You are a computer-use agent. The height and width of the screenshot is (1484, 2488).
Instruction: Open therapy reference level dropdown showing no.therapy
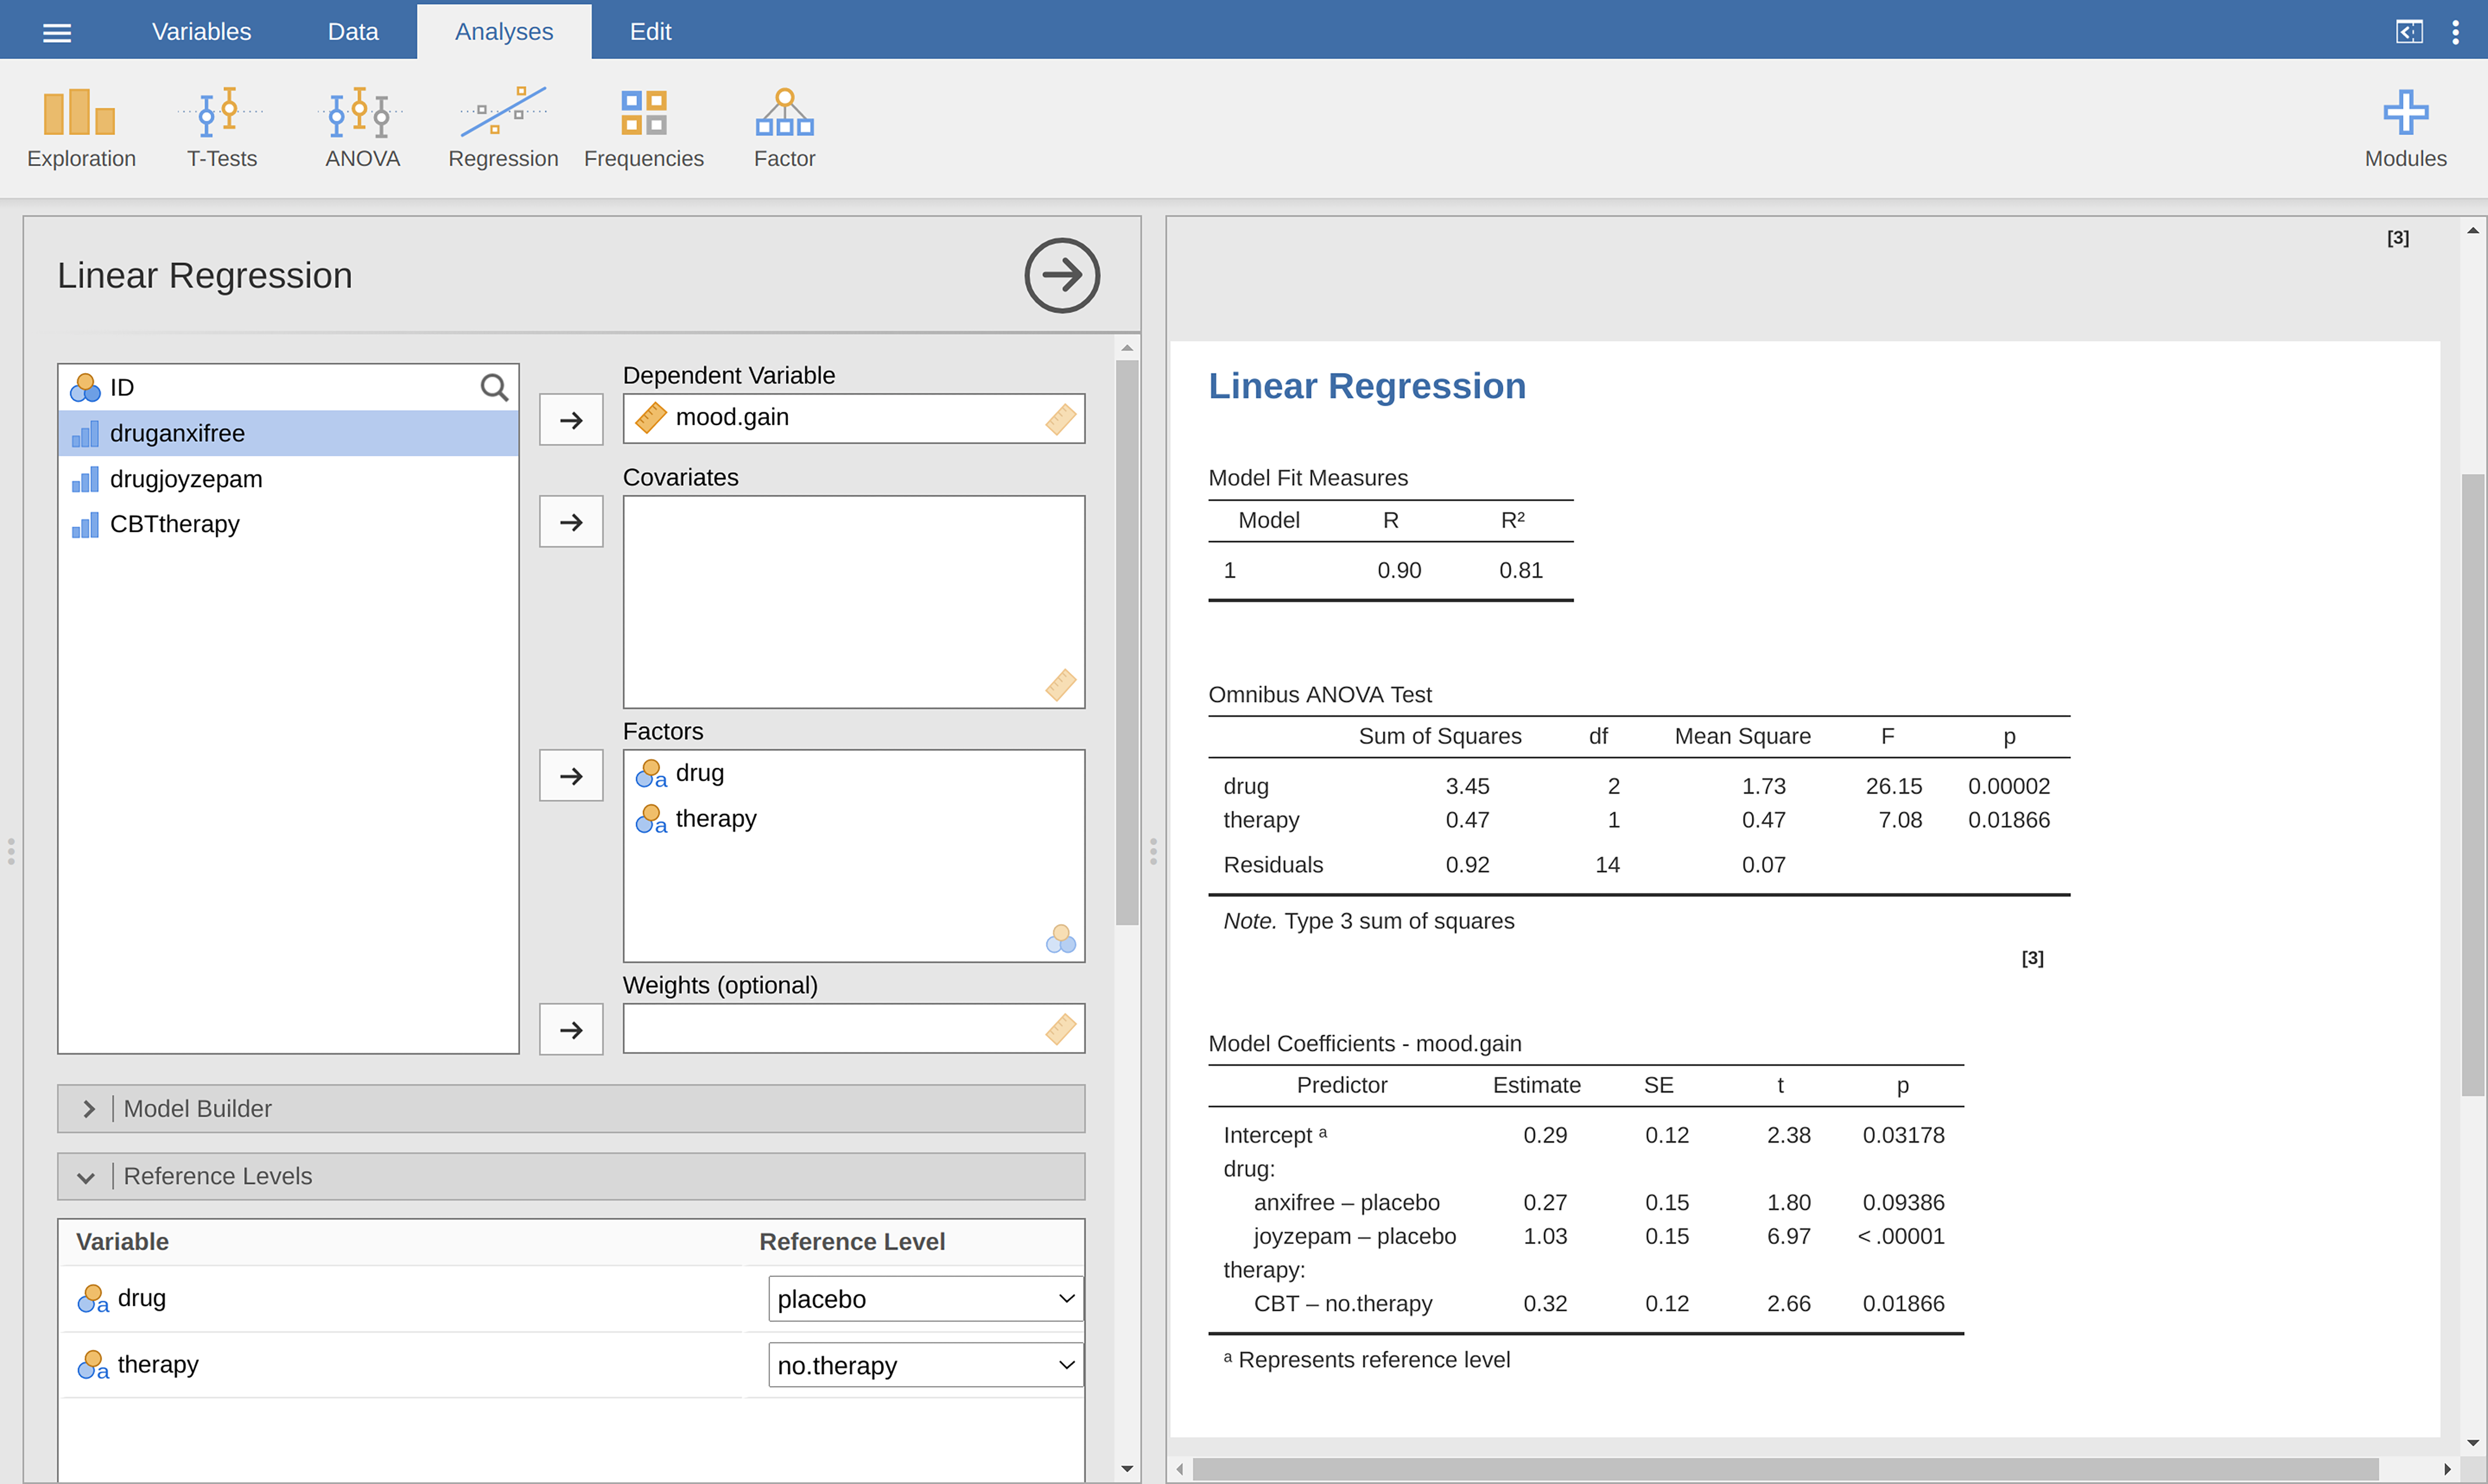[x=926, y=1365]
